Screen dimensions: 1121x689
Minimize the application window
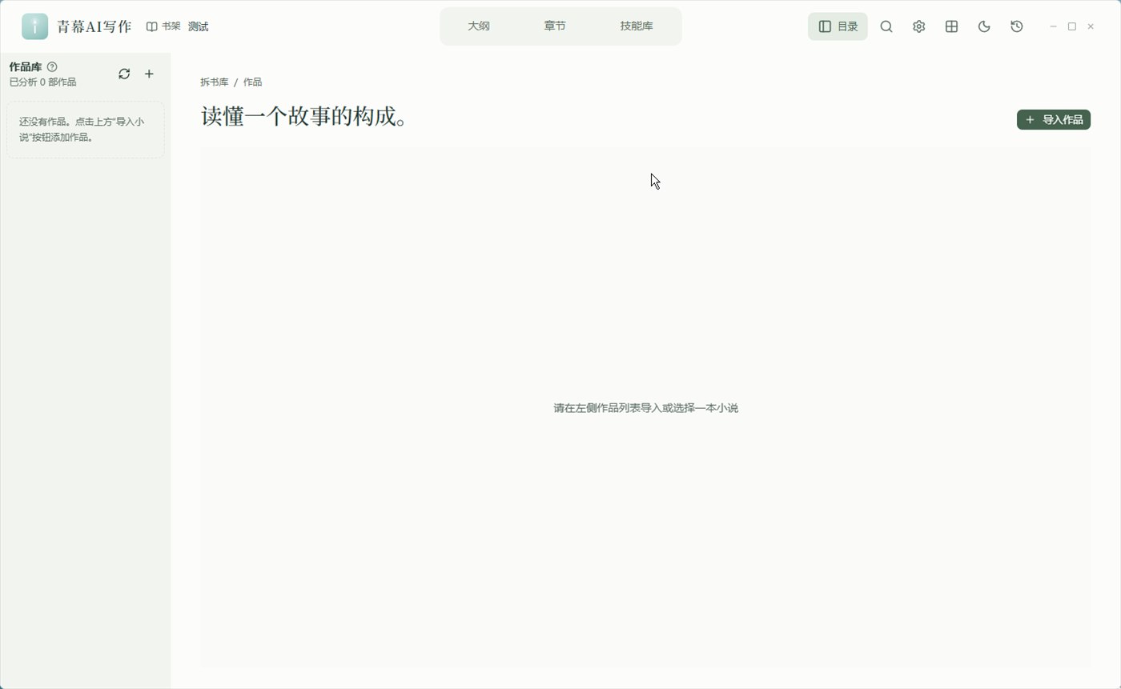(x=1054, y=26)
